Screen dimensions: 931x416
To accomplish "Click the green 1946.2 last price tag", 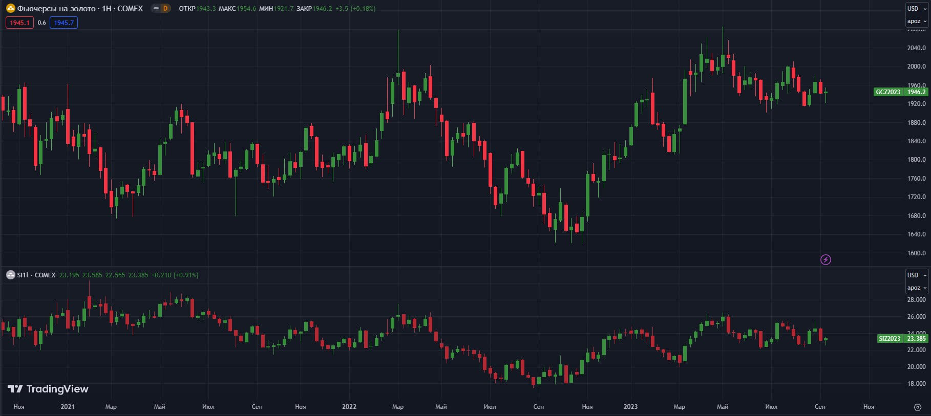I will coord(916,92).
